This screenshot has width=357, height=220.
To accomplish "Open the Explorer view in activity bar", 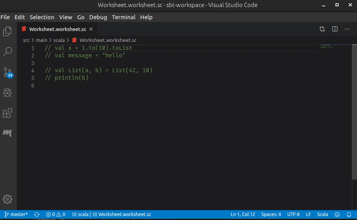I will click(x=7, y=31).
